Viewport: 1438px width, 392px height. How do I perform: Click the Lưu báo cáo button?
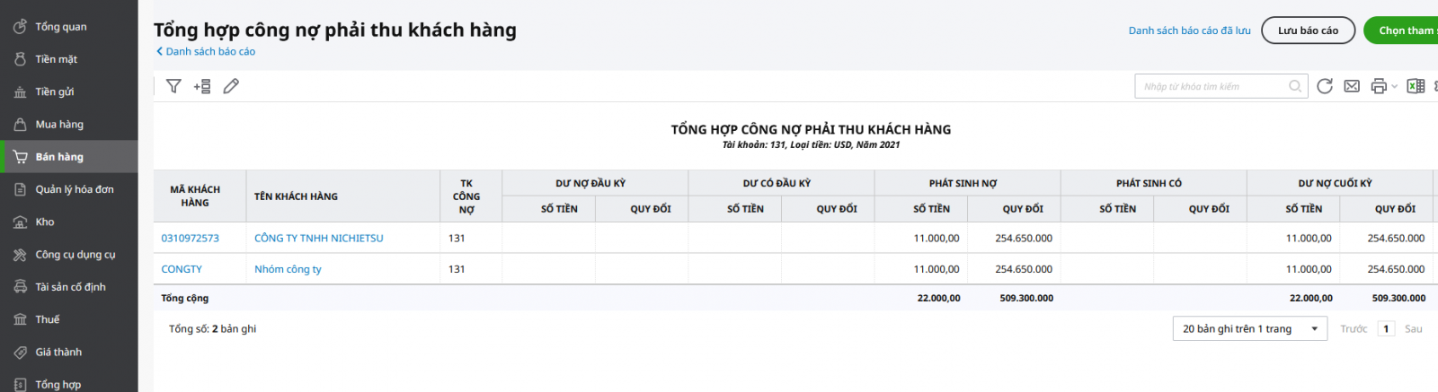pyautogui.click(x=1308, y=30)
